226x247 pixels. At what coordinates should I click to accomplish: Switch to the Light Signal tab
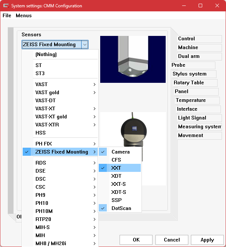coord(199,118)
